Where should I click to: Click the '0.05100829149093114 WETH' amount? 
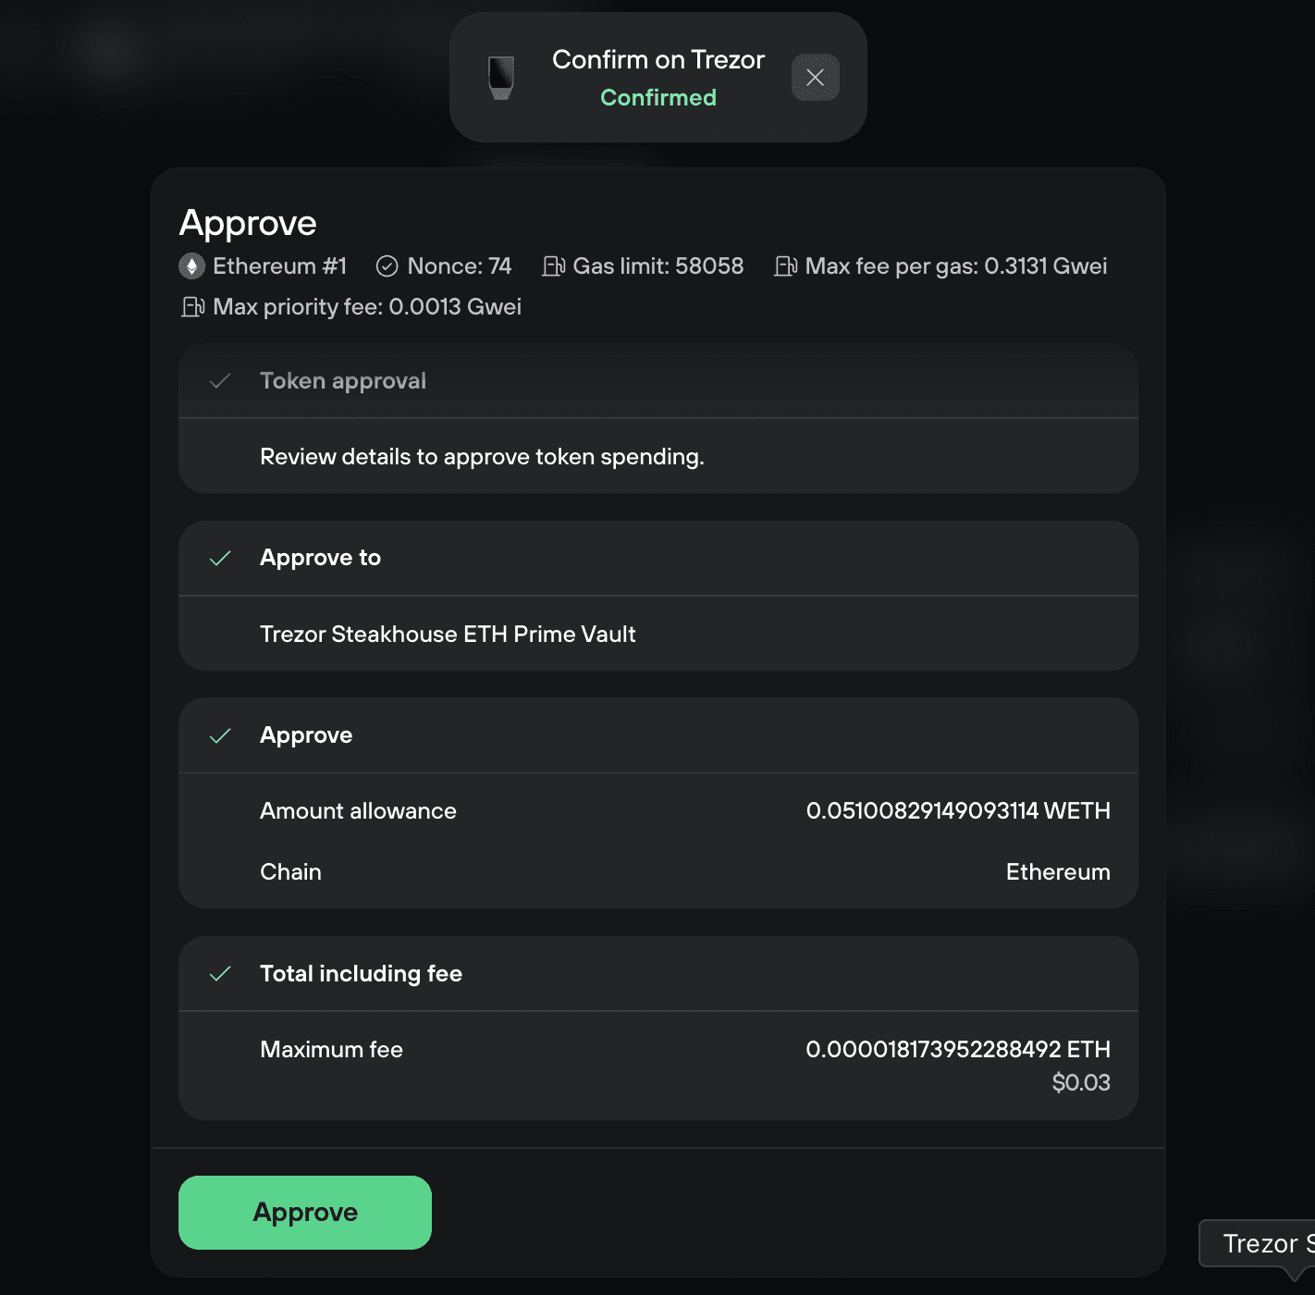[958, 811]
